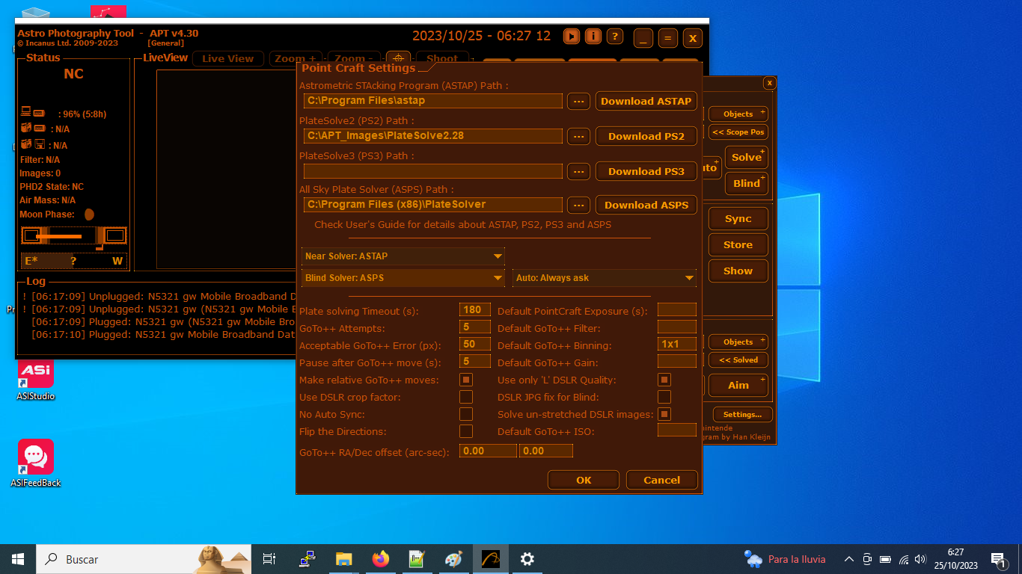Open the info icon in APT title bar
The image size is (1022, 574).
593,36
